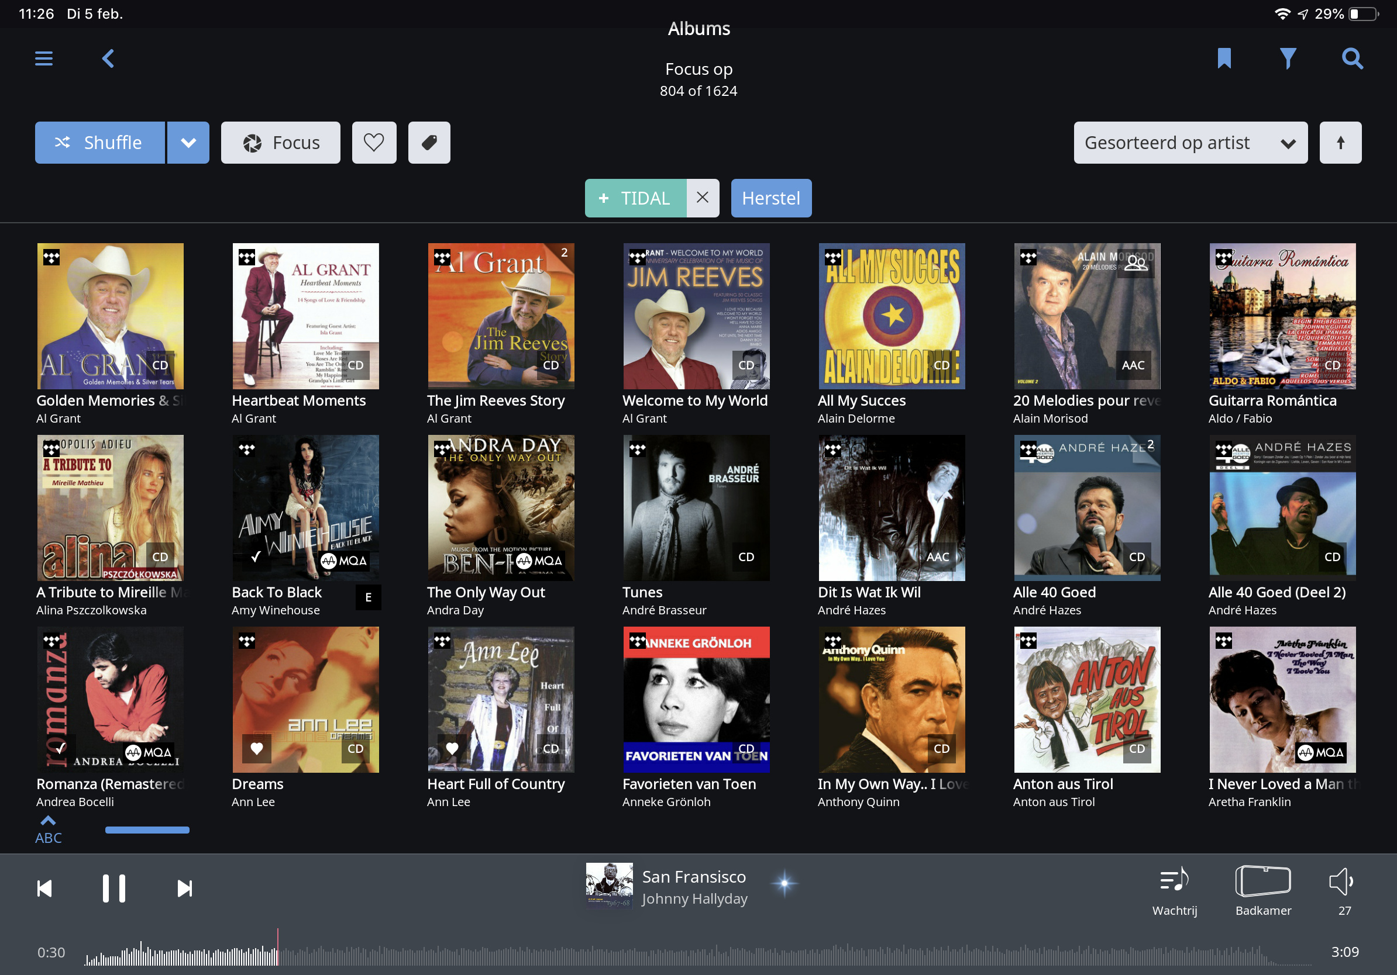The image size is (1397, 975).
Task: Open Back To Black album cover
Action: pyautogui.click(x=305, y=507)
